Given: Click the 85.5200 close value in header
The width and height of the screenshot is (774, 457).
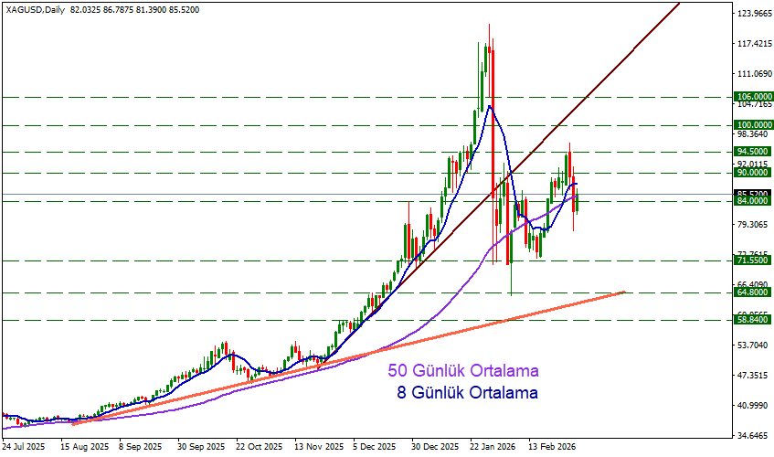Looking at the screenshot, I should [182, 9].
